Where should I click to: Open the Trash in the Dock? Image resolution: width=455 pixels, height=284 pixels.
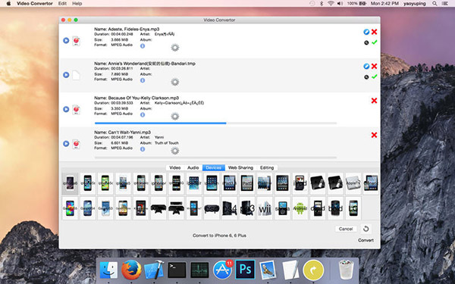347,270
